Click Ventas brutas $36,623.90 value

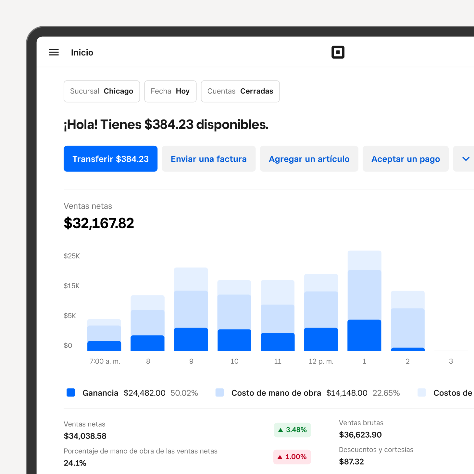(360, 435)
